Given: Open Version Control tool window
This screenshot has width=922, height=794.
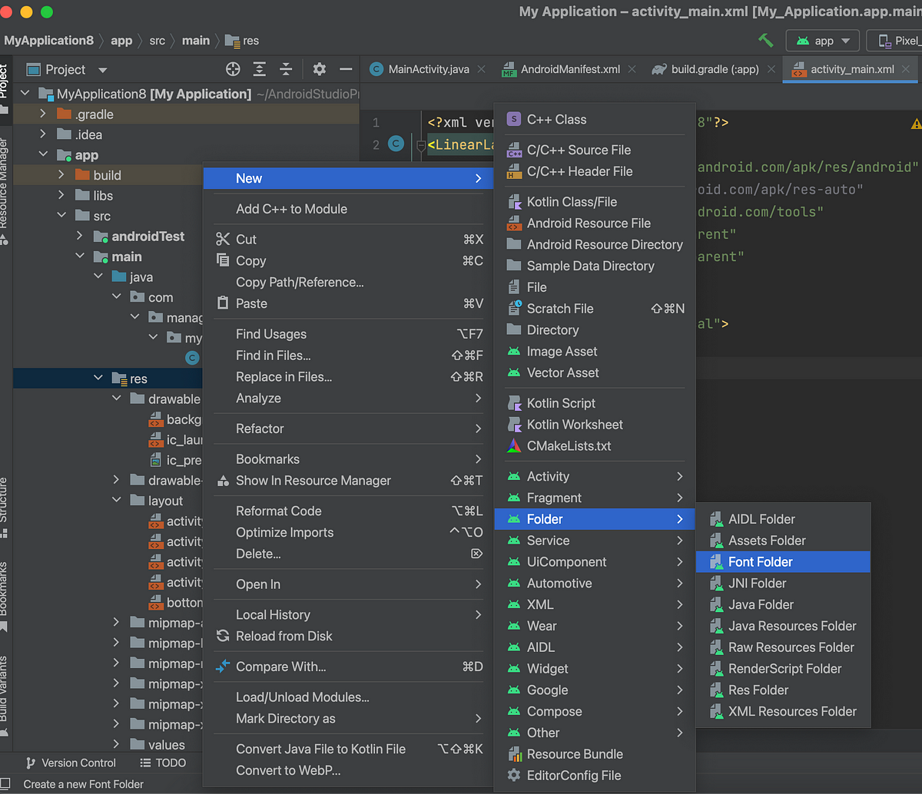Looking at the screenshot, I should [x=71, y=763].
